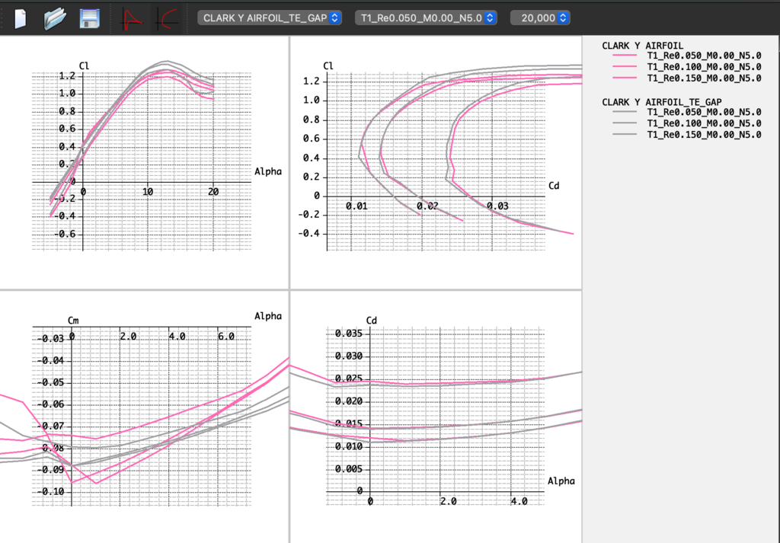The image size is (780, 543).
Task: Open the CLARK Y AIRFOIL_TE_GAP airfoil dropdown
Action: (270, 18)
